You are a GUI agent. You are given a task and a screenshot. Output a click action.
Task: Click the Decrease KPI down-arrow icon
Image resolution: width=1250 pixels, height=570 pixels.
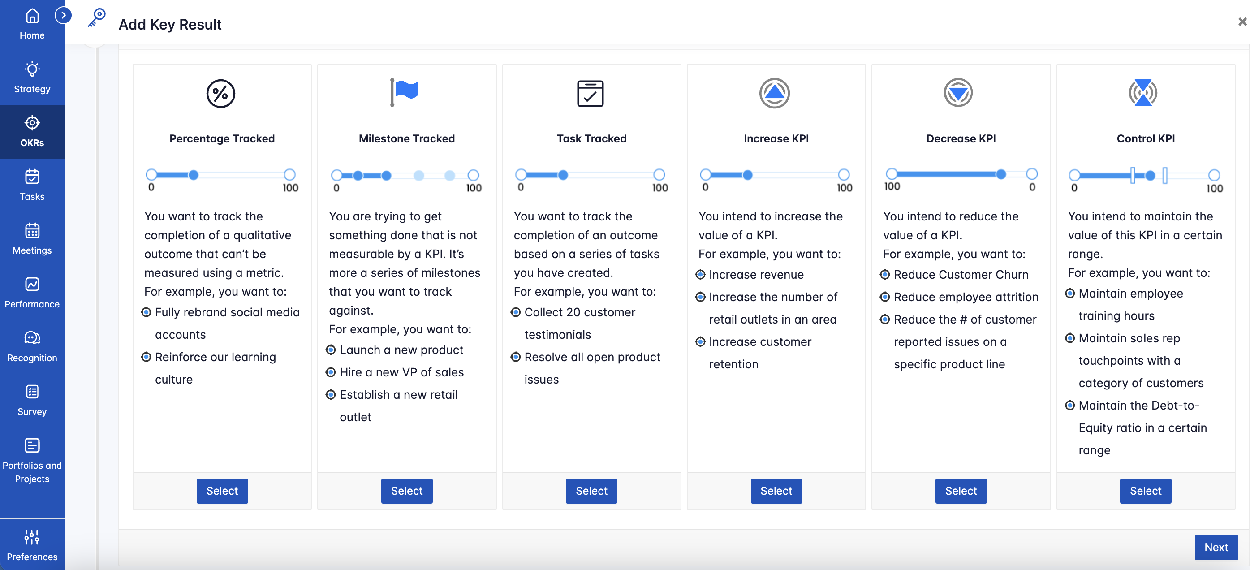point(958,93)
